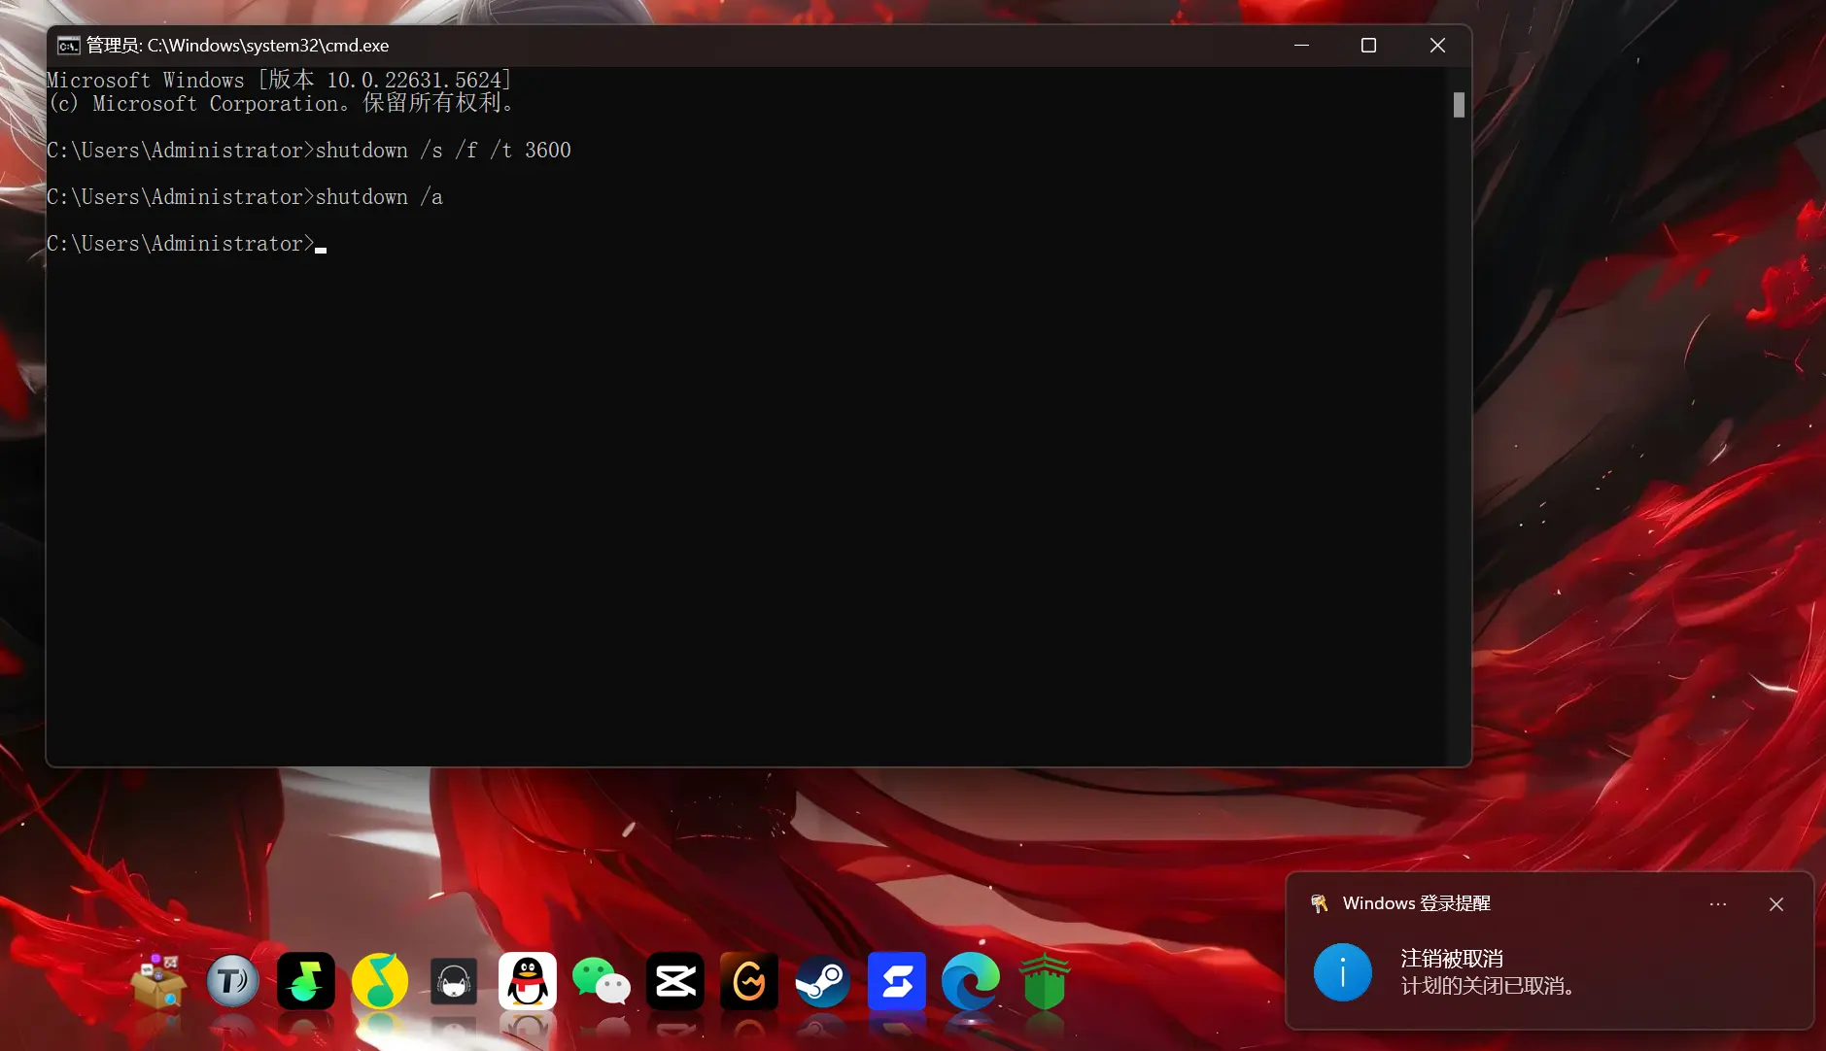Image resolution: width=1826 pixels, height=1051 pixels.
Task: Click the toolbox icon at dock's left end
Action: [x=155, y=984]
